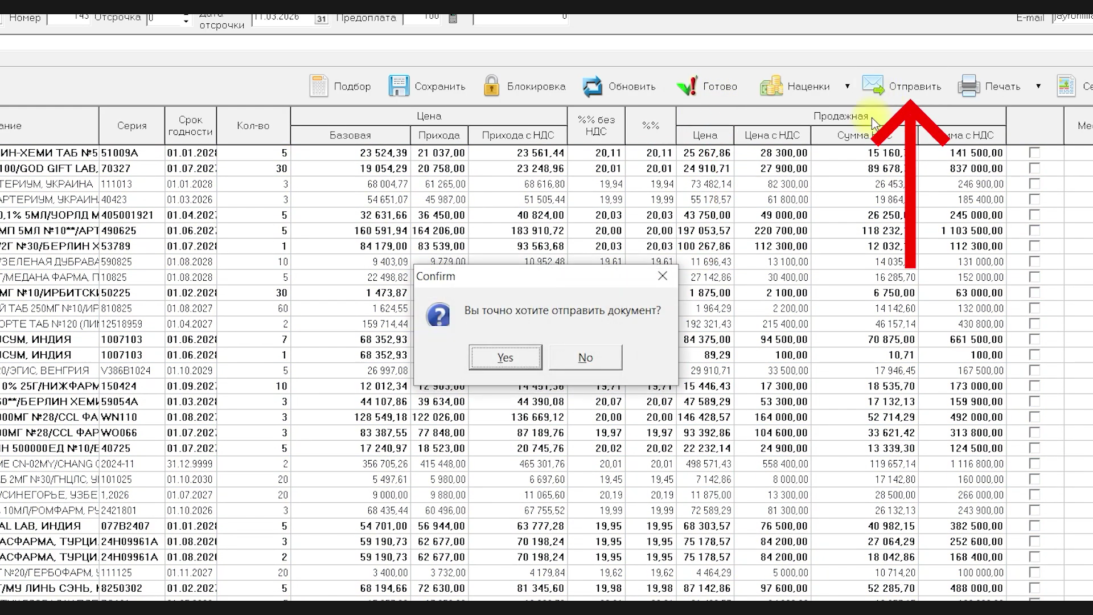Expand the Наценки dropdown arrow
The width and height of the screenshot is (1093, 615).
[847, 87]
